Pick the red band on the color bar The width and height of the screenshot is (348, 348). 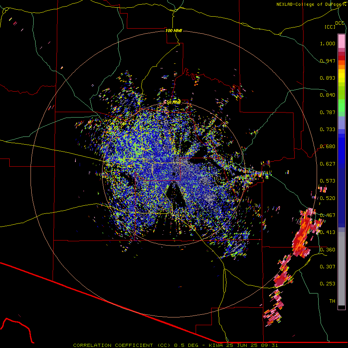click(341, 58)
